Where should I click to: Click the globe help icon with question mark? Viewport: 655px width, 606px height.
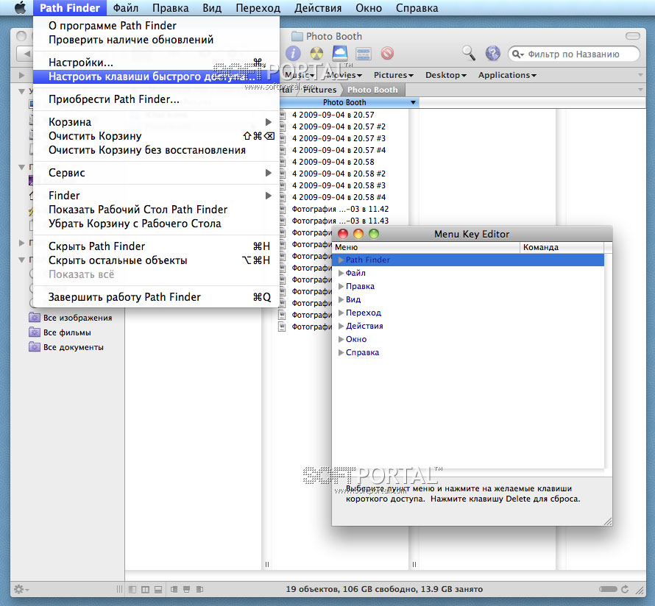[x=493, y=54]
